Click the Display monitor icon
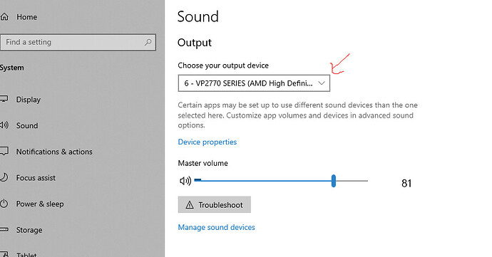The width and height of the screenshot is (492, 257). coord(4,99)
